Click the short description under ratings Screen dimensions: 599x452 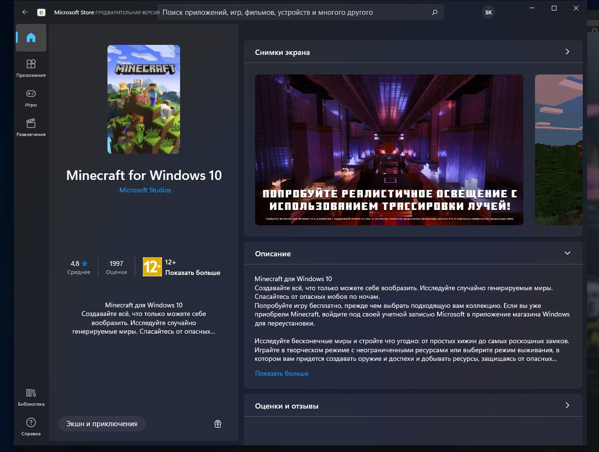coord(144,318)
